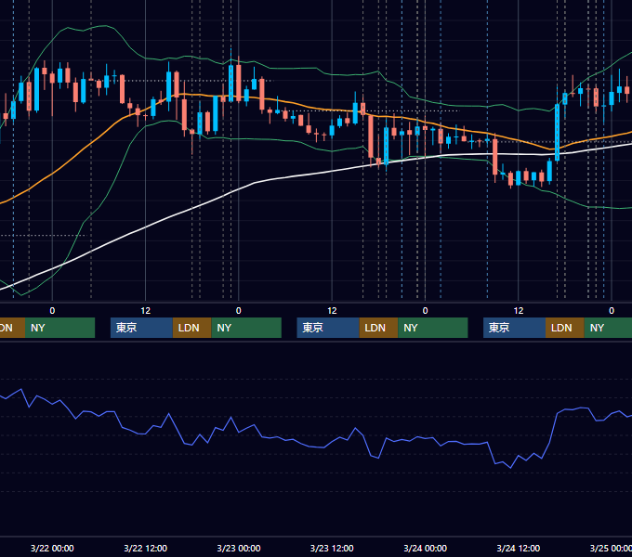Click hour label 12 above 3/22 12:00
The height and width of the screenshot is (557, 632).
point(145,311)
